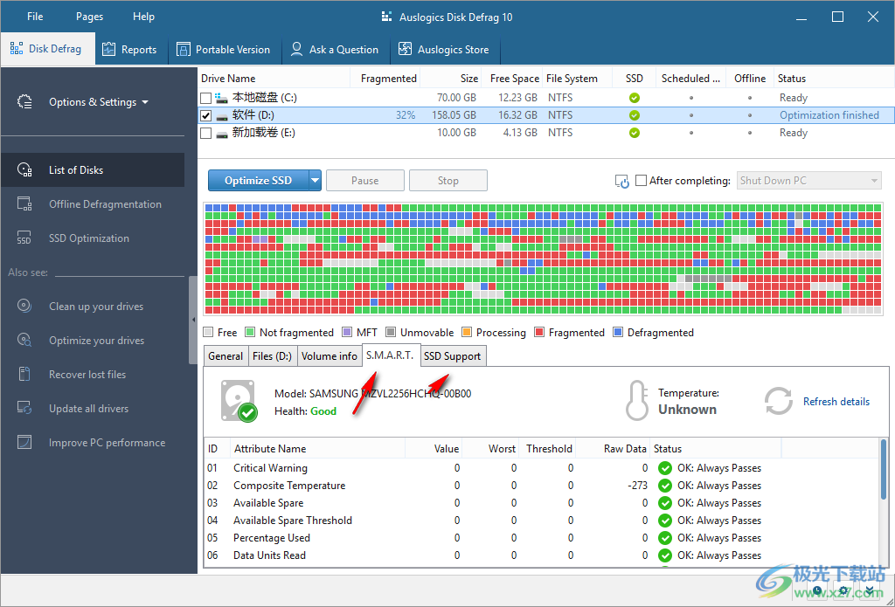Open the Reports tab

(129, 50)
